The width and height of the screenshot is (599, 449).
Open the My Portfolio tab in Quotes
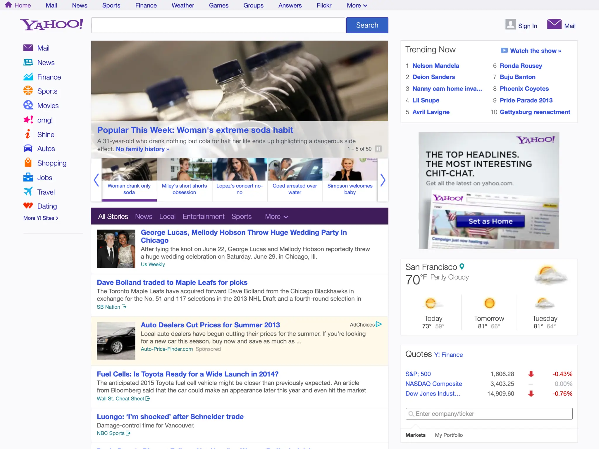click(449, 435)
